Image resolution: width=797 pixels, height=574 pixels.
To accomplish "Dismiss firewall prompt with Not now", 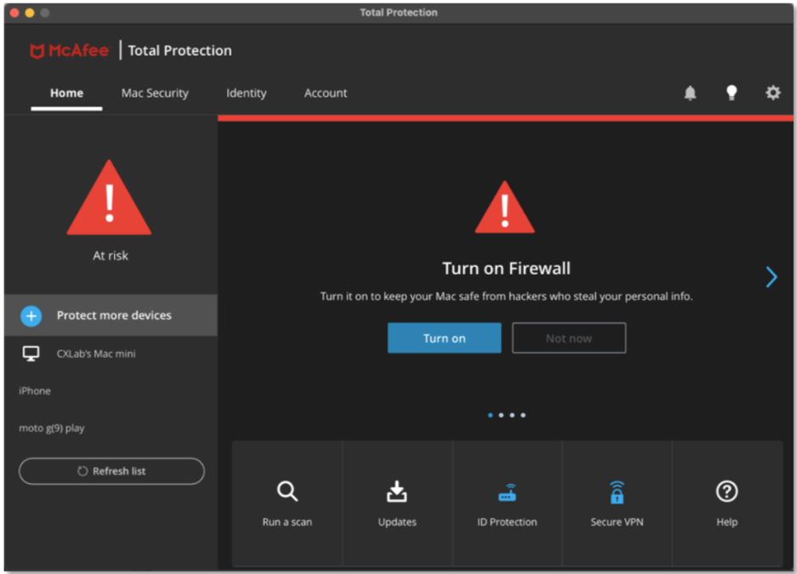I will [568, 338].
